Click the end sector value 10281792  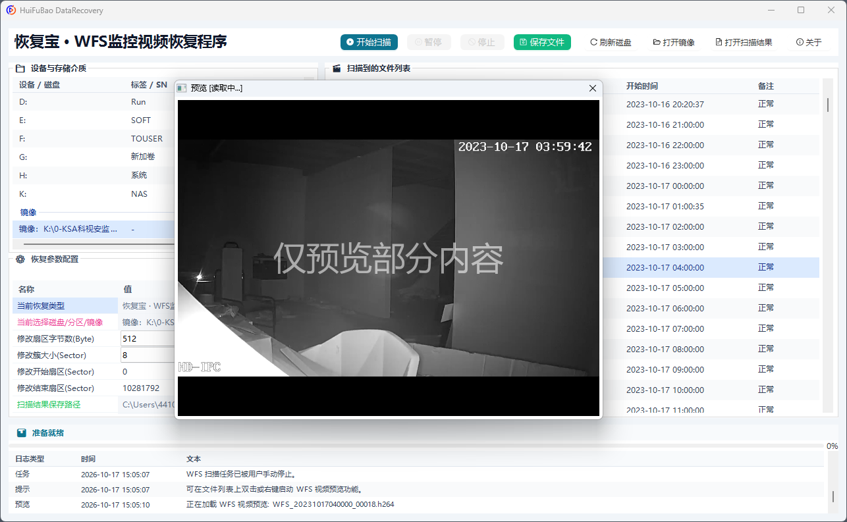coord(141,388)
